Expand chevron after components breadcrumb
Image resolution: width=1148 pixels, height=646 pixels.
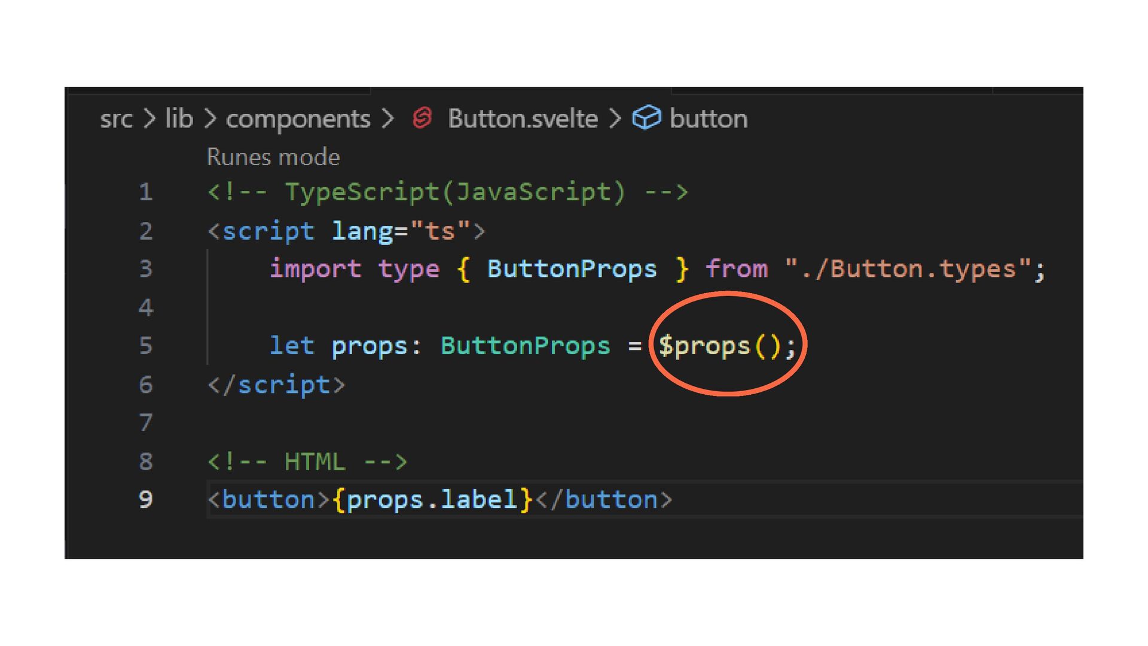click(387, 118)
